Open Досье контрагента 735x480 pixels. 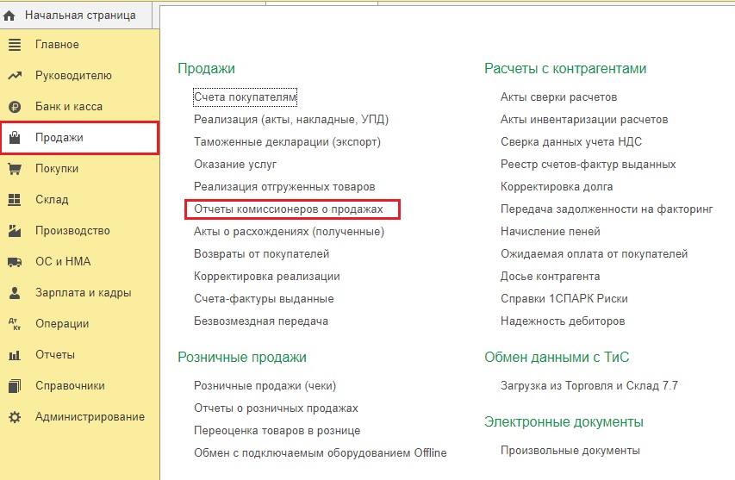(550, 276)
